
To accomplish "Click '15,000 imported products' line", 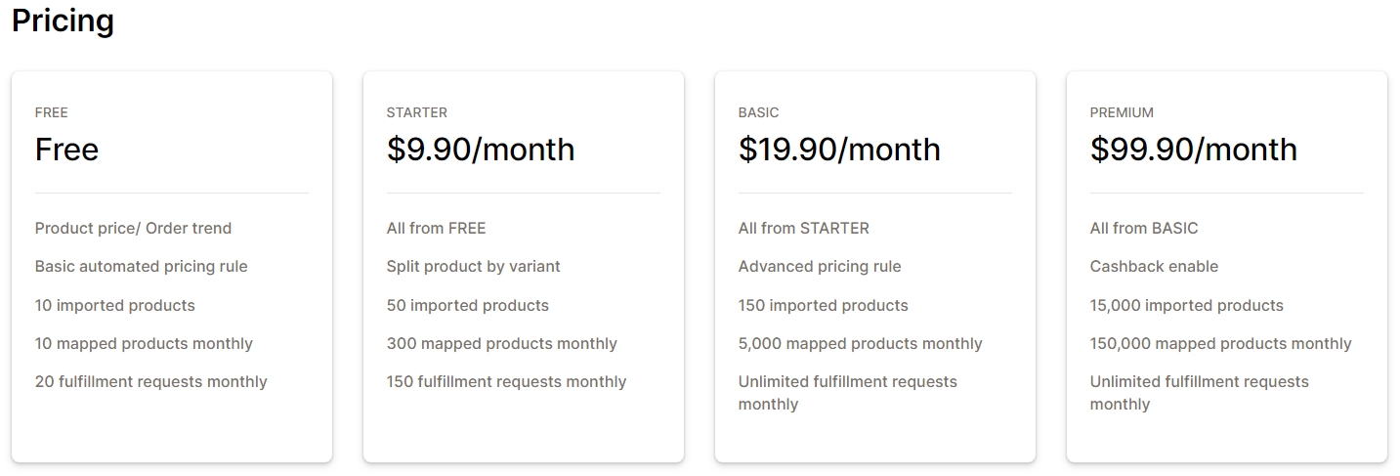I will pos(1186,305).
